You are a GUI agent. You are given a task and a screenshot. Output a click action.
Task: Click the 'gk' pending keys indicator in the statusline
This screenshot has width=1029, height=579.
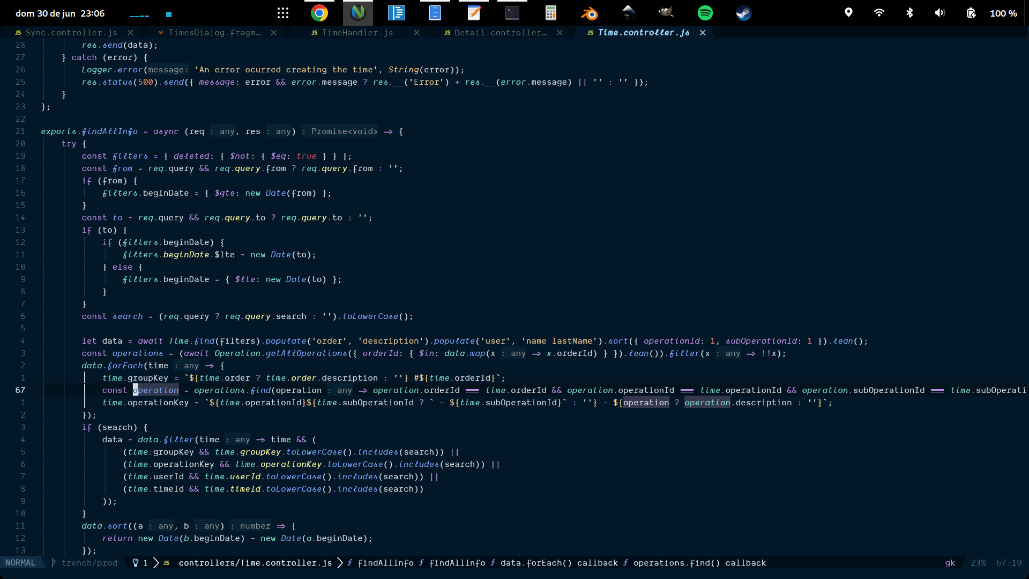point(950,563)
